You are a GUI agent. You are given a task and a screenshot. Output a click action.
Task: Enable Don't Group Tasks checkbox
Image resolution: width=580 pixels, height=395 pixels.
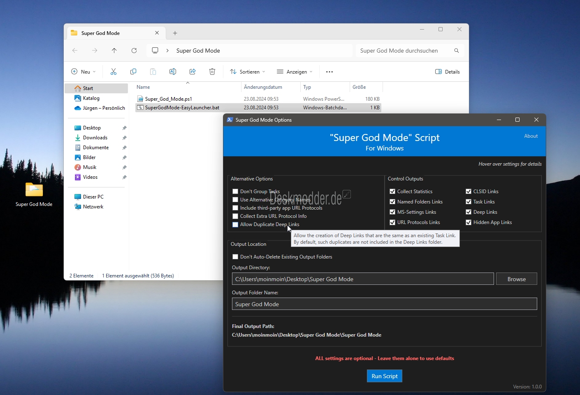(x=235, y=192)
